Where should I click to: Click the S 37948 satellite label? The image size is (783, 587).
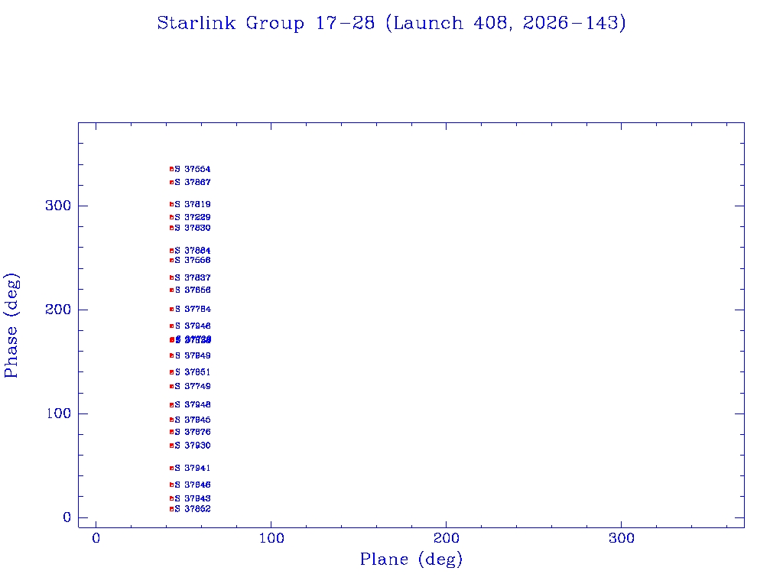(x=193, y=405)
